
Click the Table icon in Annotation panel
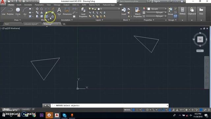tap(74, 16)
